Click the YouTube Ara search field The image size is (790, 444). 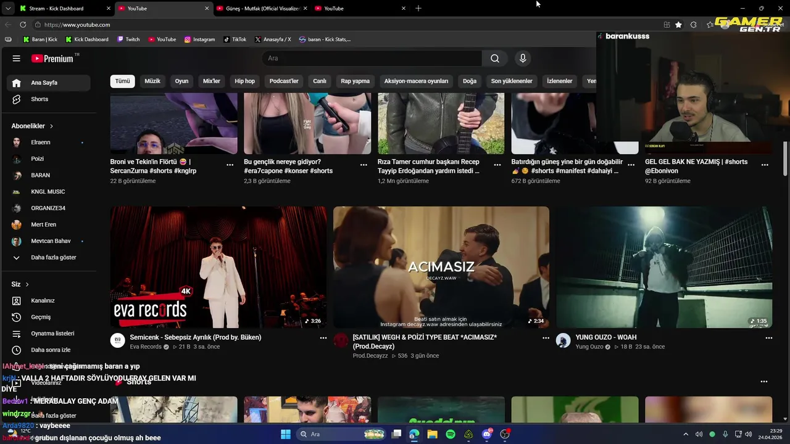click(x=372, y=59)
